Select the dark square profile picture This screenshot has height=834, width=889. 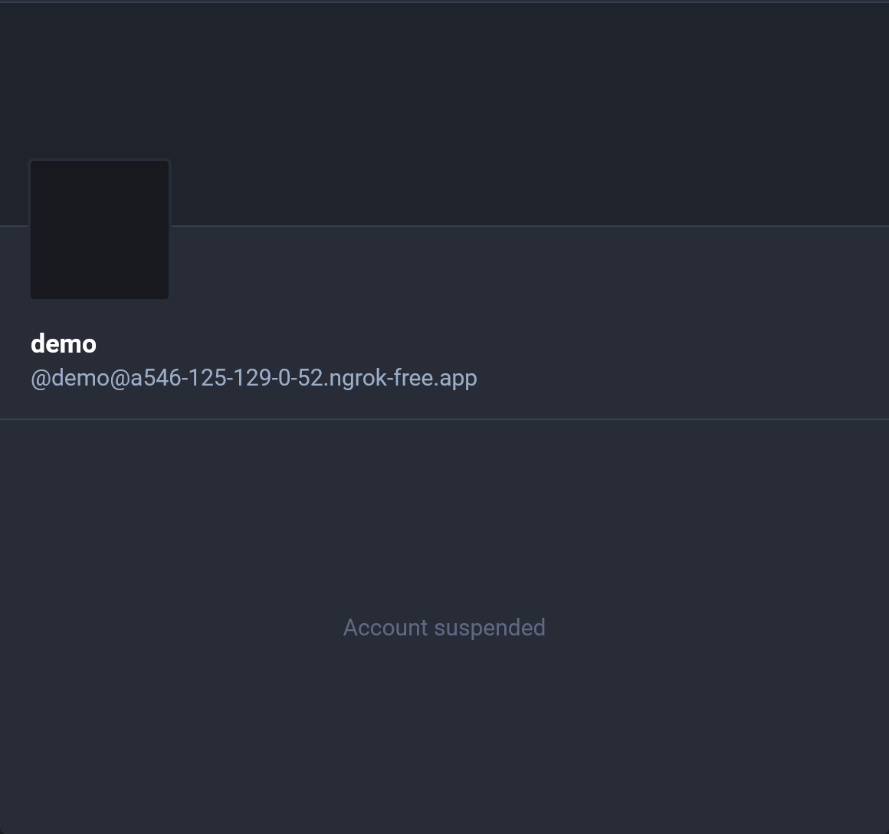(100, 229)
